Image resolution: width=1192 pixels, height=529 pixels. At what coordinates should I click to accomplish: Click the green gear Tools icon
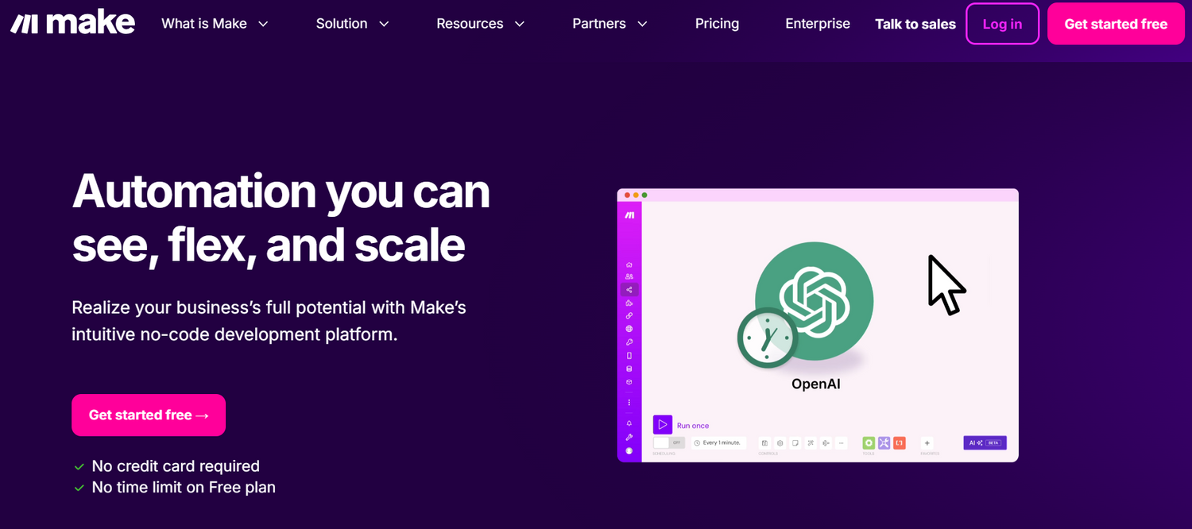[869, 443]
